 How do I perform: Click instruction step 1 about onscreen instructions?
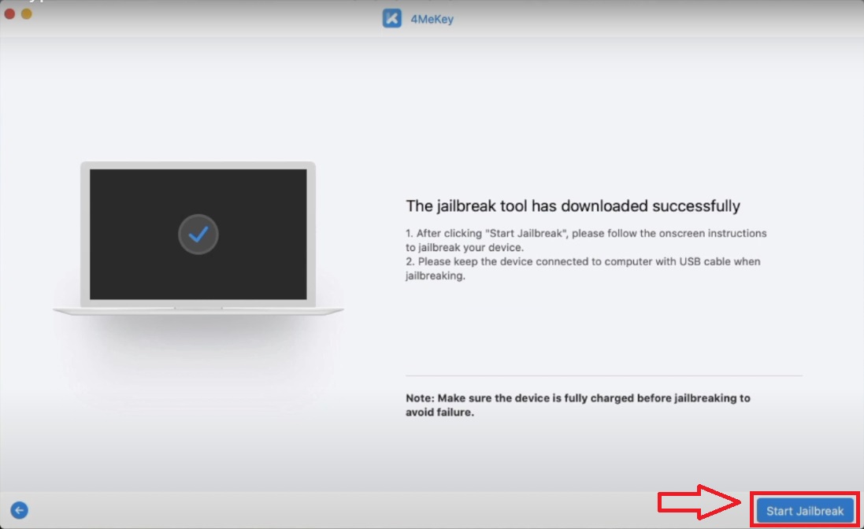[x=584, y=239]
